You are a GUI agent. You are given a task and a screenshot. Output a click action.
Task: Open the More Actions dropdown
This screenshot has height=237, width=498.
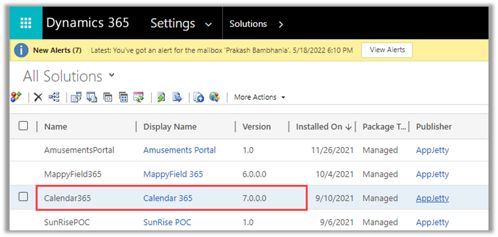259,97
